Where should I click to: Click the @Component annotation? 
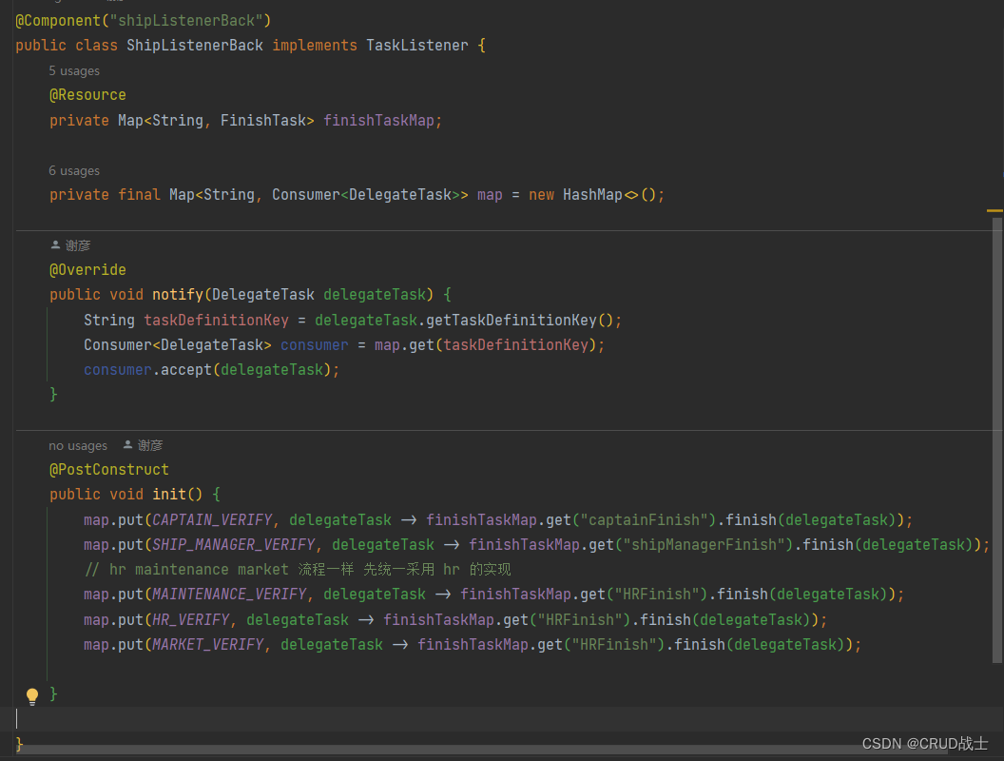point(58,21)
